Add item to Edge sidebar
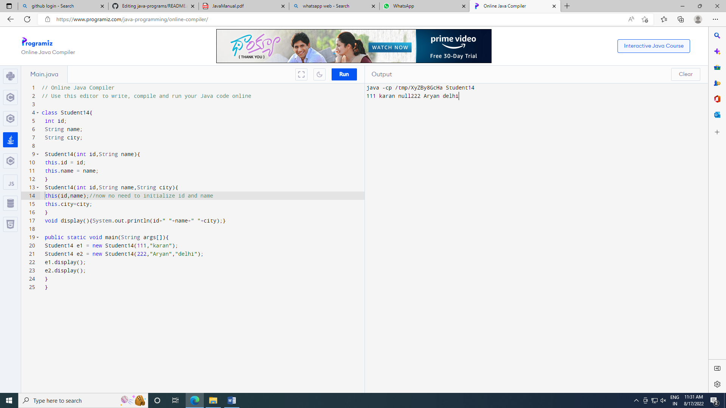 [x=717, y=132]
